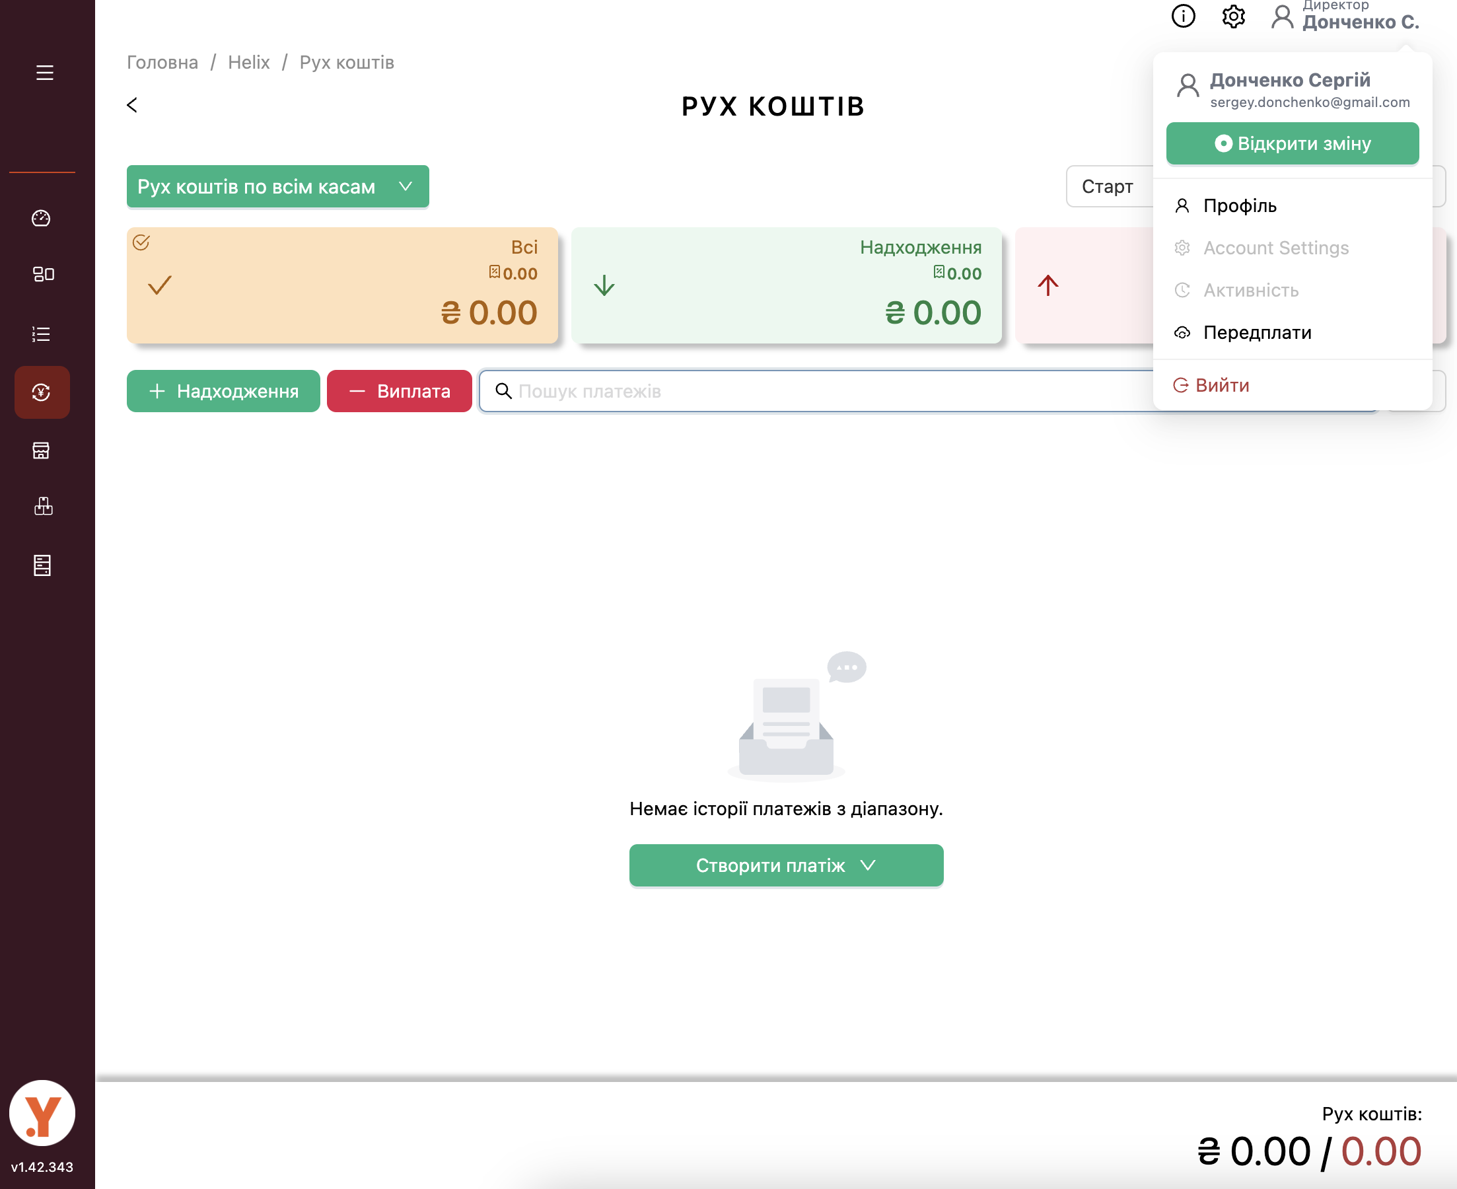Image resolution: width=1457 pixels, height=1189 pixels.
Task: Select the red outgoing payments card
Action: point(1083,285)
